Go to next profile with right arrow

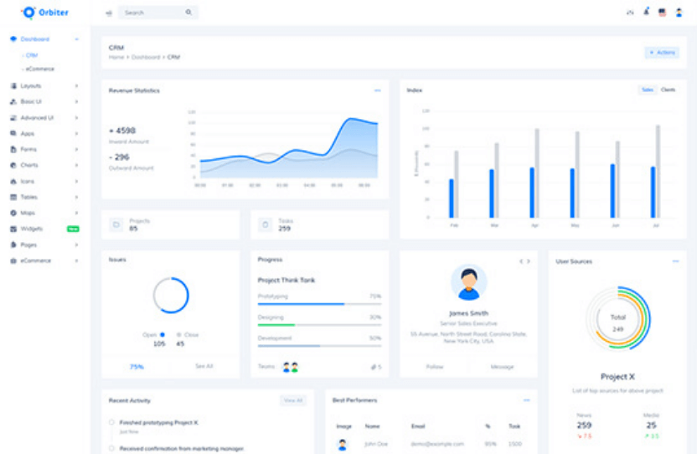[x=529, y=261]
